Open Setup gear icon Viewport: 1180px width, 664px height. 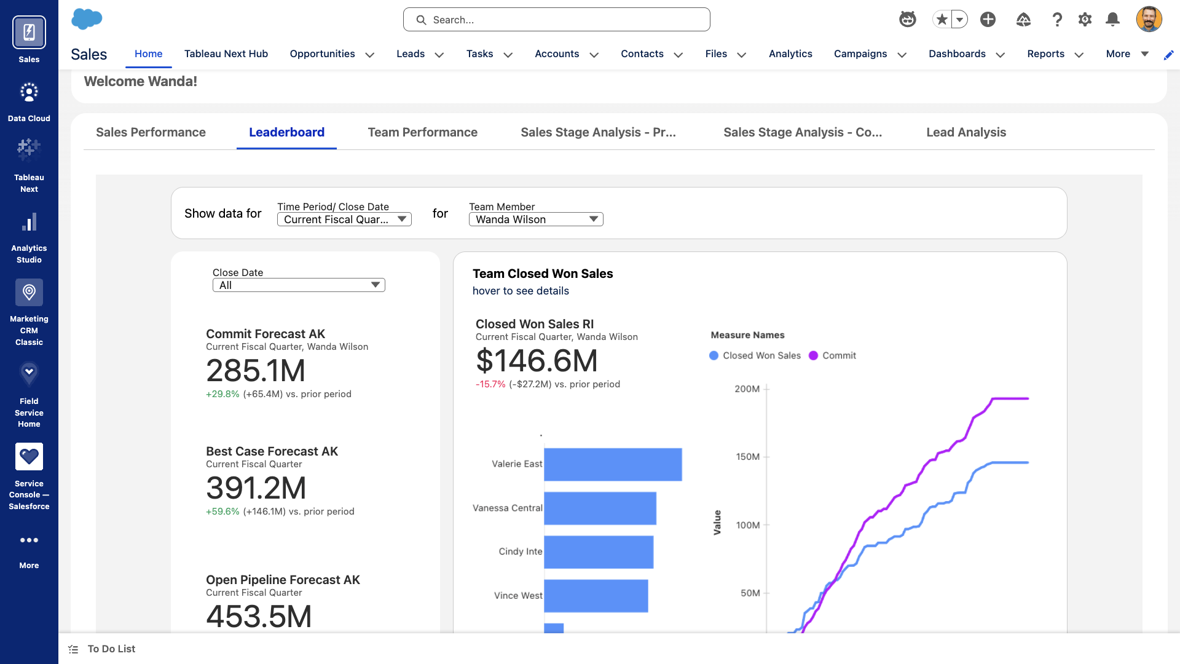click(1085, 20)
